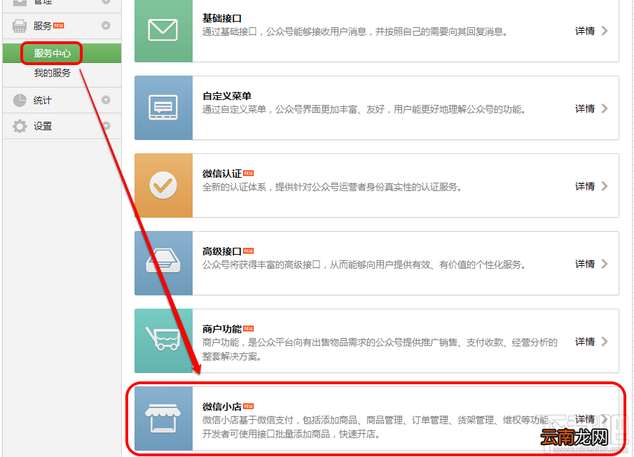The width and height of the screenshot is (634, 457).
Task: Click the 微信小店 title text
Action: pos(222,407)
